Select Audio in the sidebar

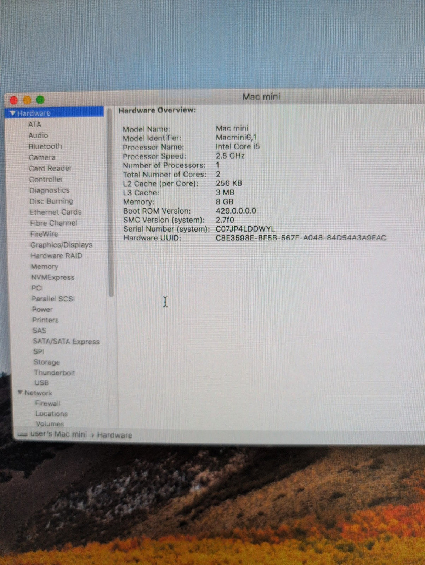pos(38,135)
